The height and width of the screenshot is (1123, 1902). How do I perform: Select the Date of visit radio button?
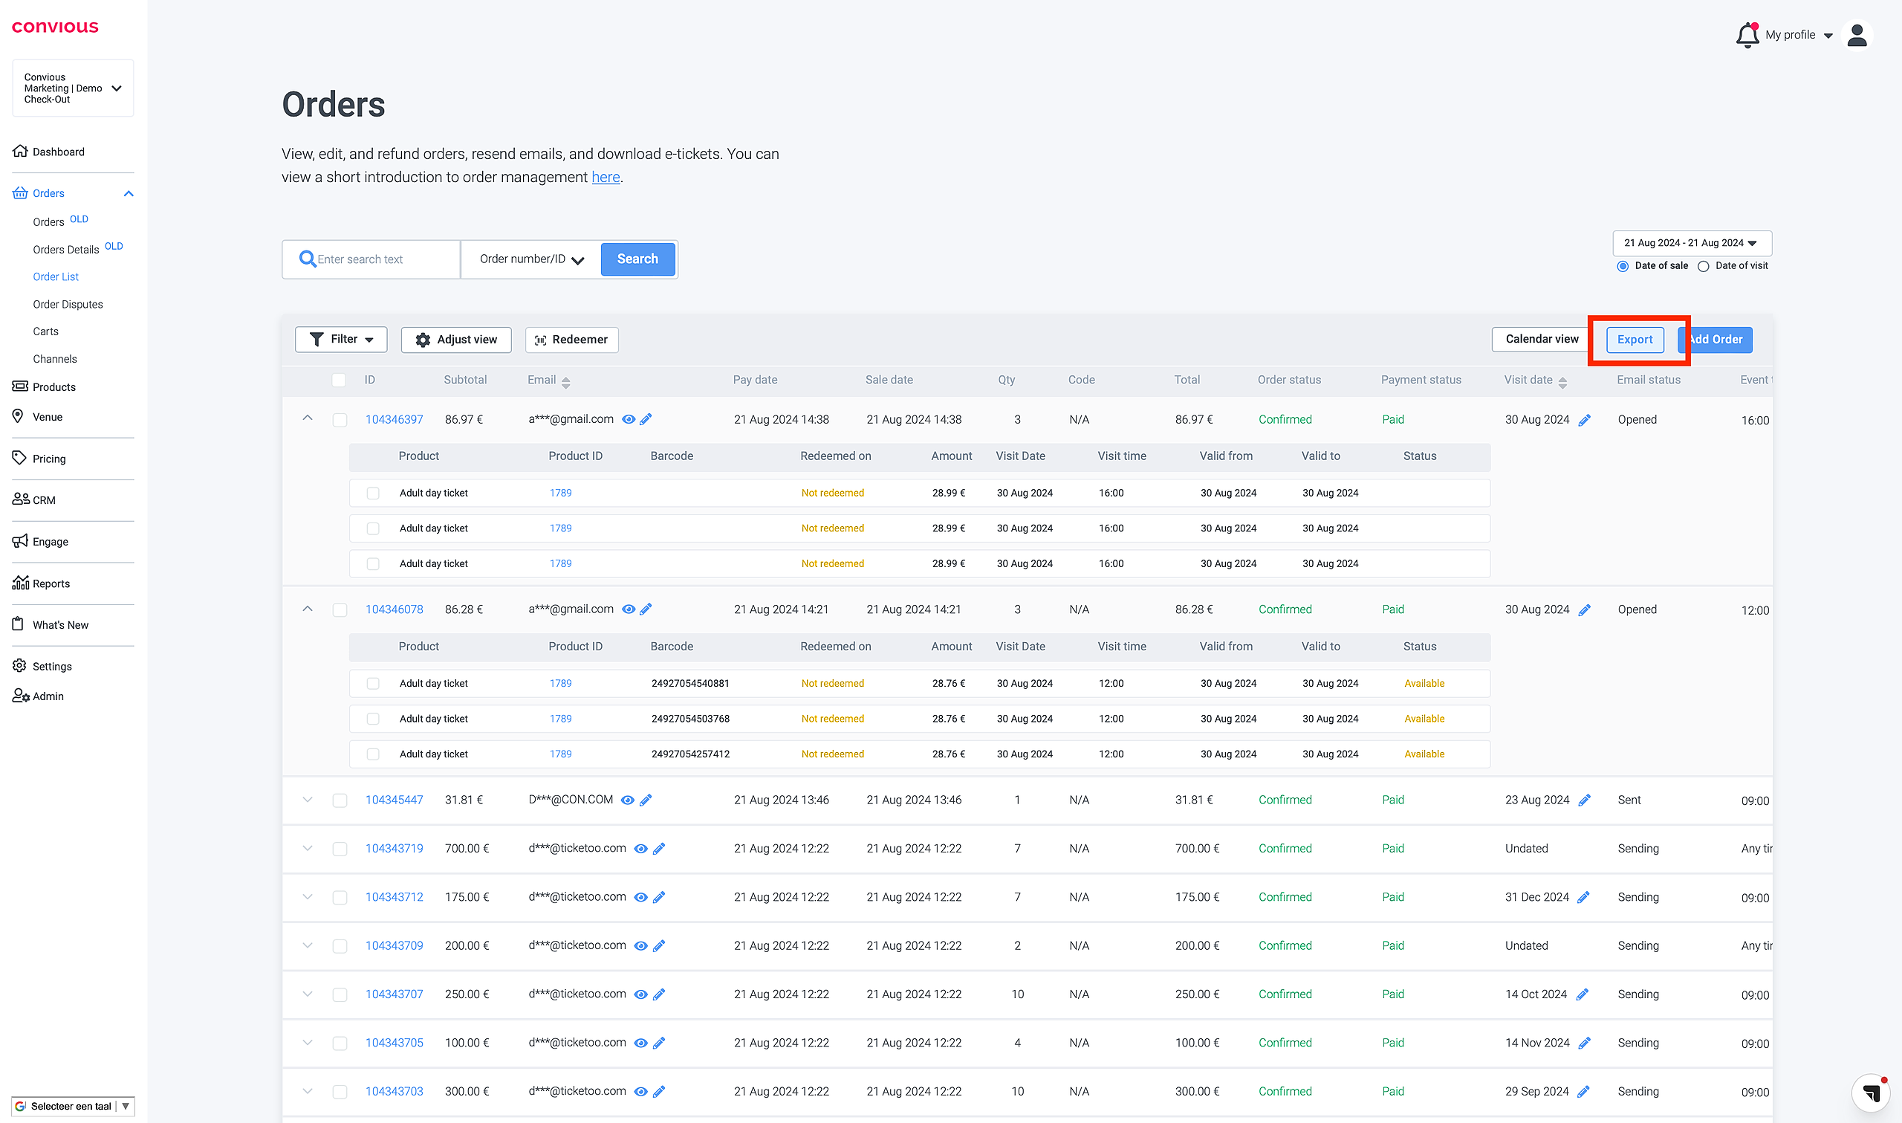tap(1703, 266)
